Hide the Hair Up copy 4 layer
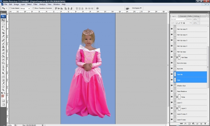Image resolution: width=210 pixels, height=126 pixels. coord(172,34)
